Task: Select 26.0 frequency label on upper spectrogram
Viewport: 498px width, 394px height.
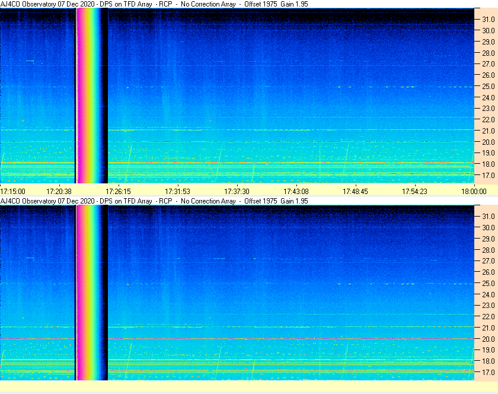Action: pos(489,75)
